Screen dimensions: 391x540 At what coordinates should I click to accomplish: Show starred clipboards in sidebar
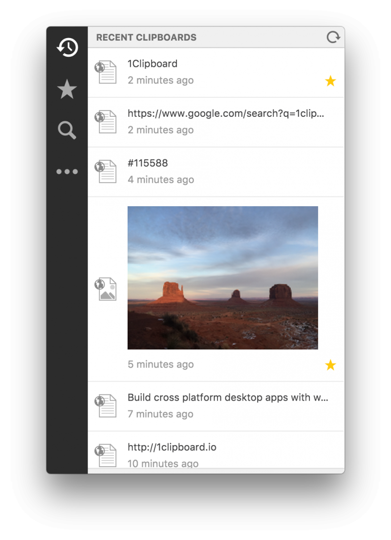point(67,89)
